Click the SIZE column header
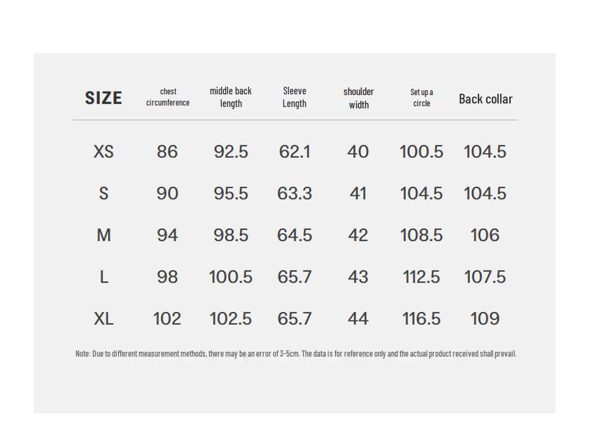The height and width of the screenshot is (442, 589). coord(104,98)
